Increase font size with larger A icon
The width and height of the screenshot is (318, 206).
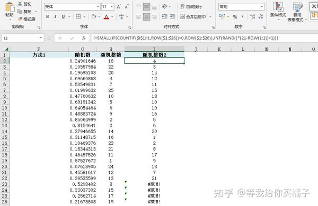[119, 7]
